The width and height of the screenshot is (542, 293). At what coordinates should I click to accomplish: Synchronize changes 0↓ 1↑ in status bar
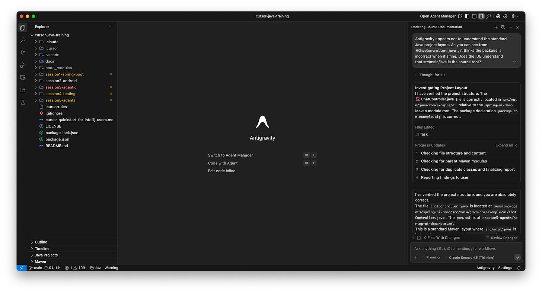point(52,268)
